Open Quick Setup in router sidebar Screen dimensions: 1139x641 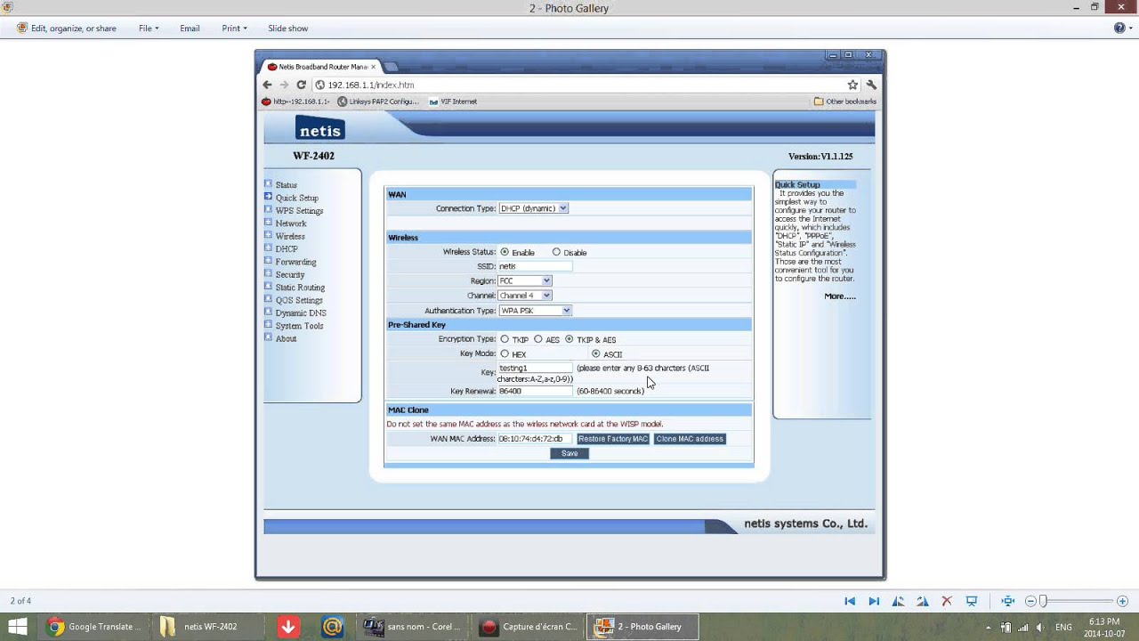coord(296,198)
